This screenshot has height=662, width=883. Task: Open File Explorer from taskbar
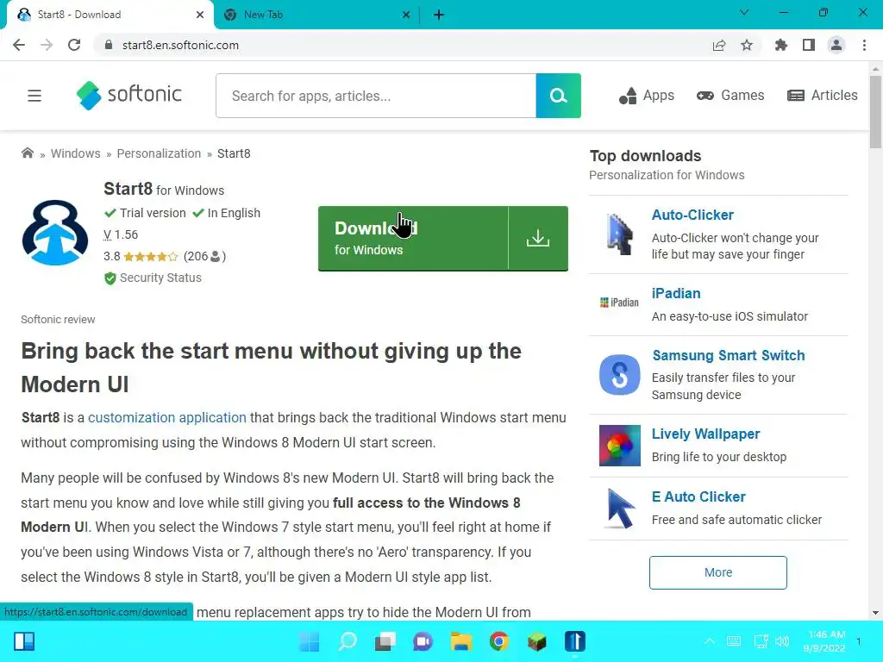coord(461,641)
